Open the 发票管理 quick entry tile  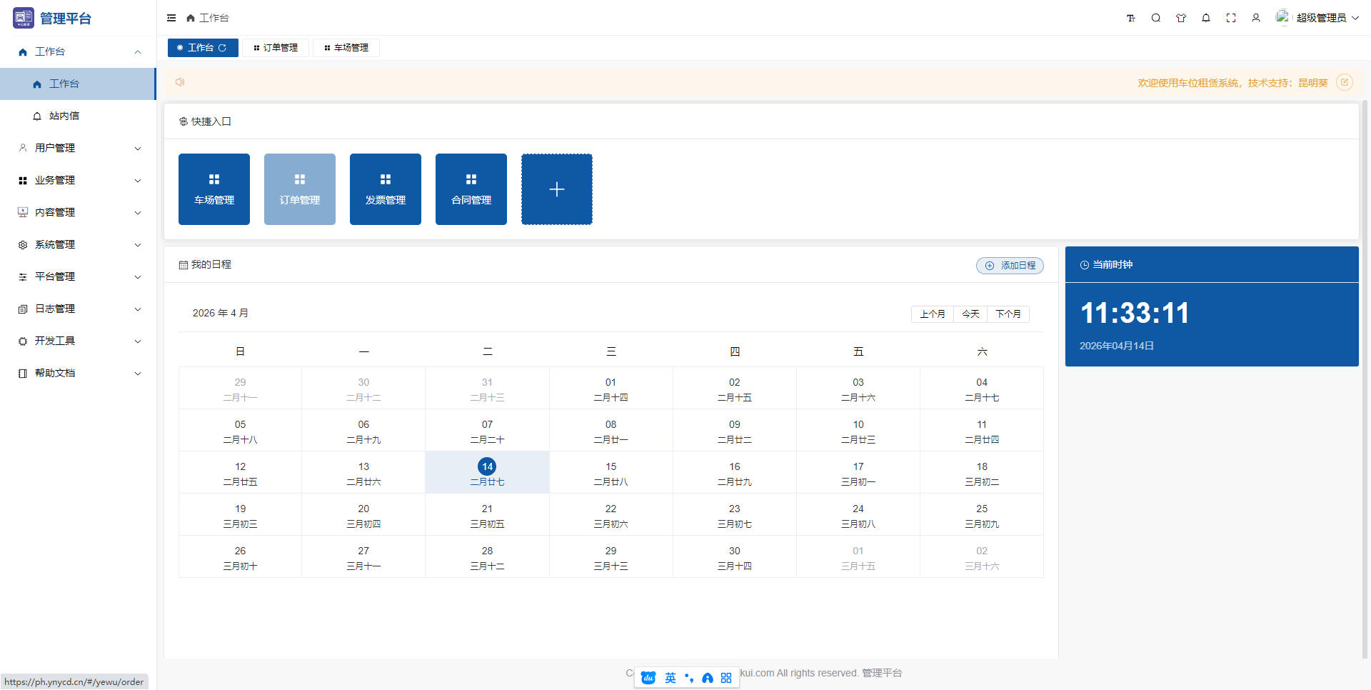tap(386, 189)
